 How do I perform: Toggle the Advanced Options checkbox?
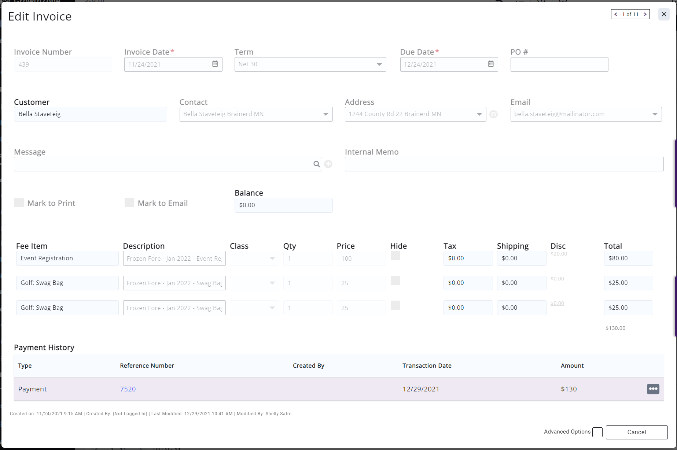(597, 432)
